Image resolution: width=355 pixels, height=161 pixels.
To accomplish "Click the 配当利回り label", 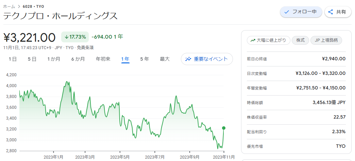I will point(257,132).
